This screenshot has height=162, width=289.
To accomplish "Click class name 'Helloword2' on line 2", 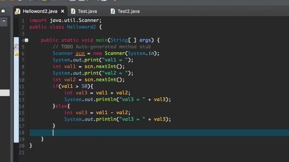I will point(81,27).
